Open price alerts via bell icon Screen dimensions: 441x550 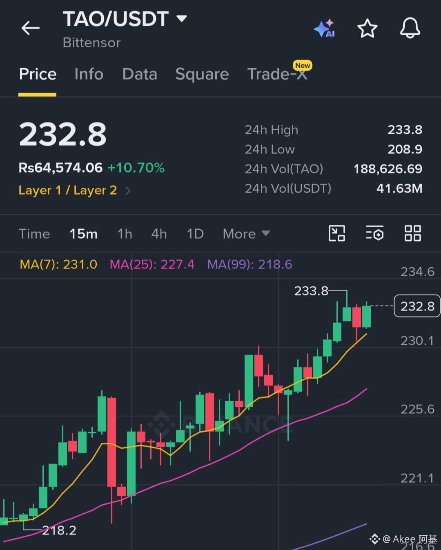coord(410,28)
